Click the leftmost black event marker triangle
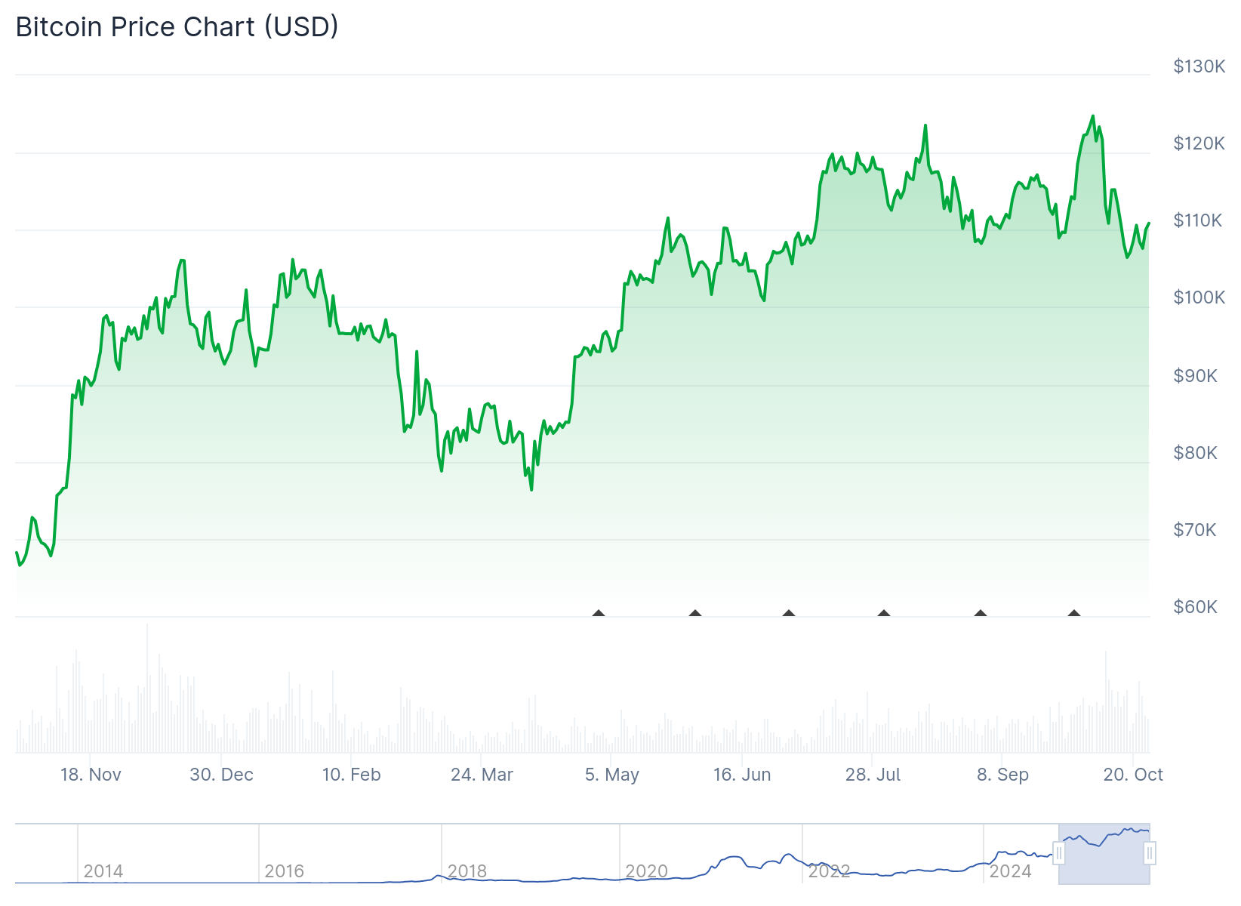Image resolution: width=1241 pixels, height=906 pixels. point(599,613)
